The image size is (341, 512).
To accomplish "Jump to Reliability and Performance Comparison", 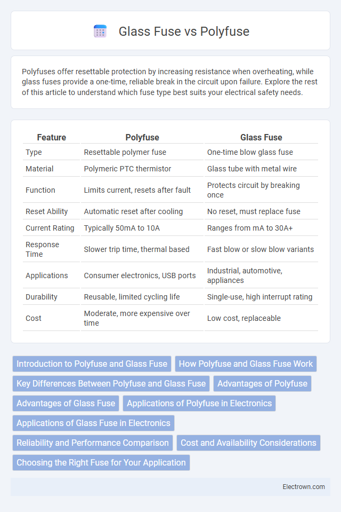I will [93, 443].
